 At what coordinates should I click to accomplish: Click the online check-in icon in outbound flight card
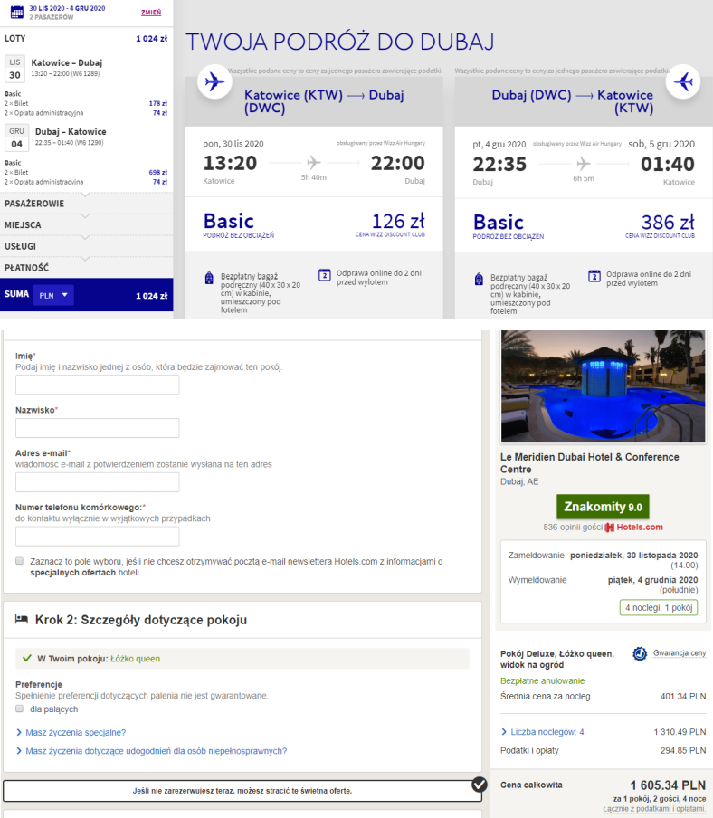click(325, 275)
